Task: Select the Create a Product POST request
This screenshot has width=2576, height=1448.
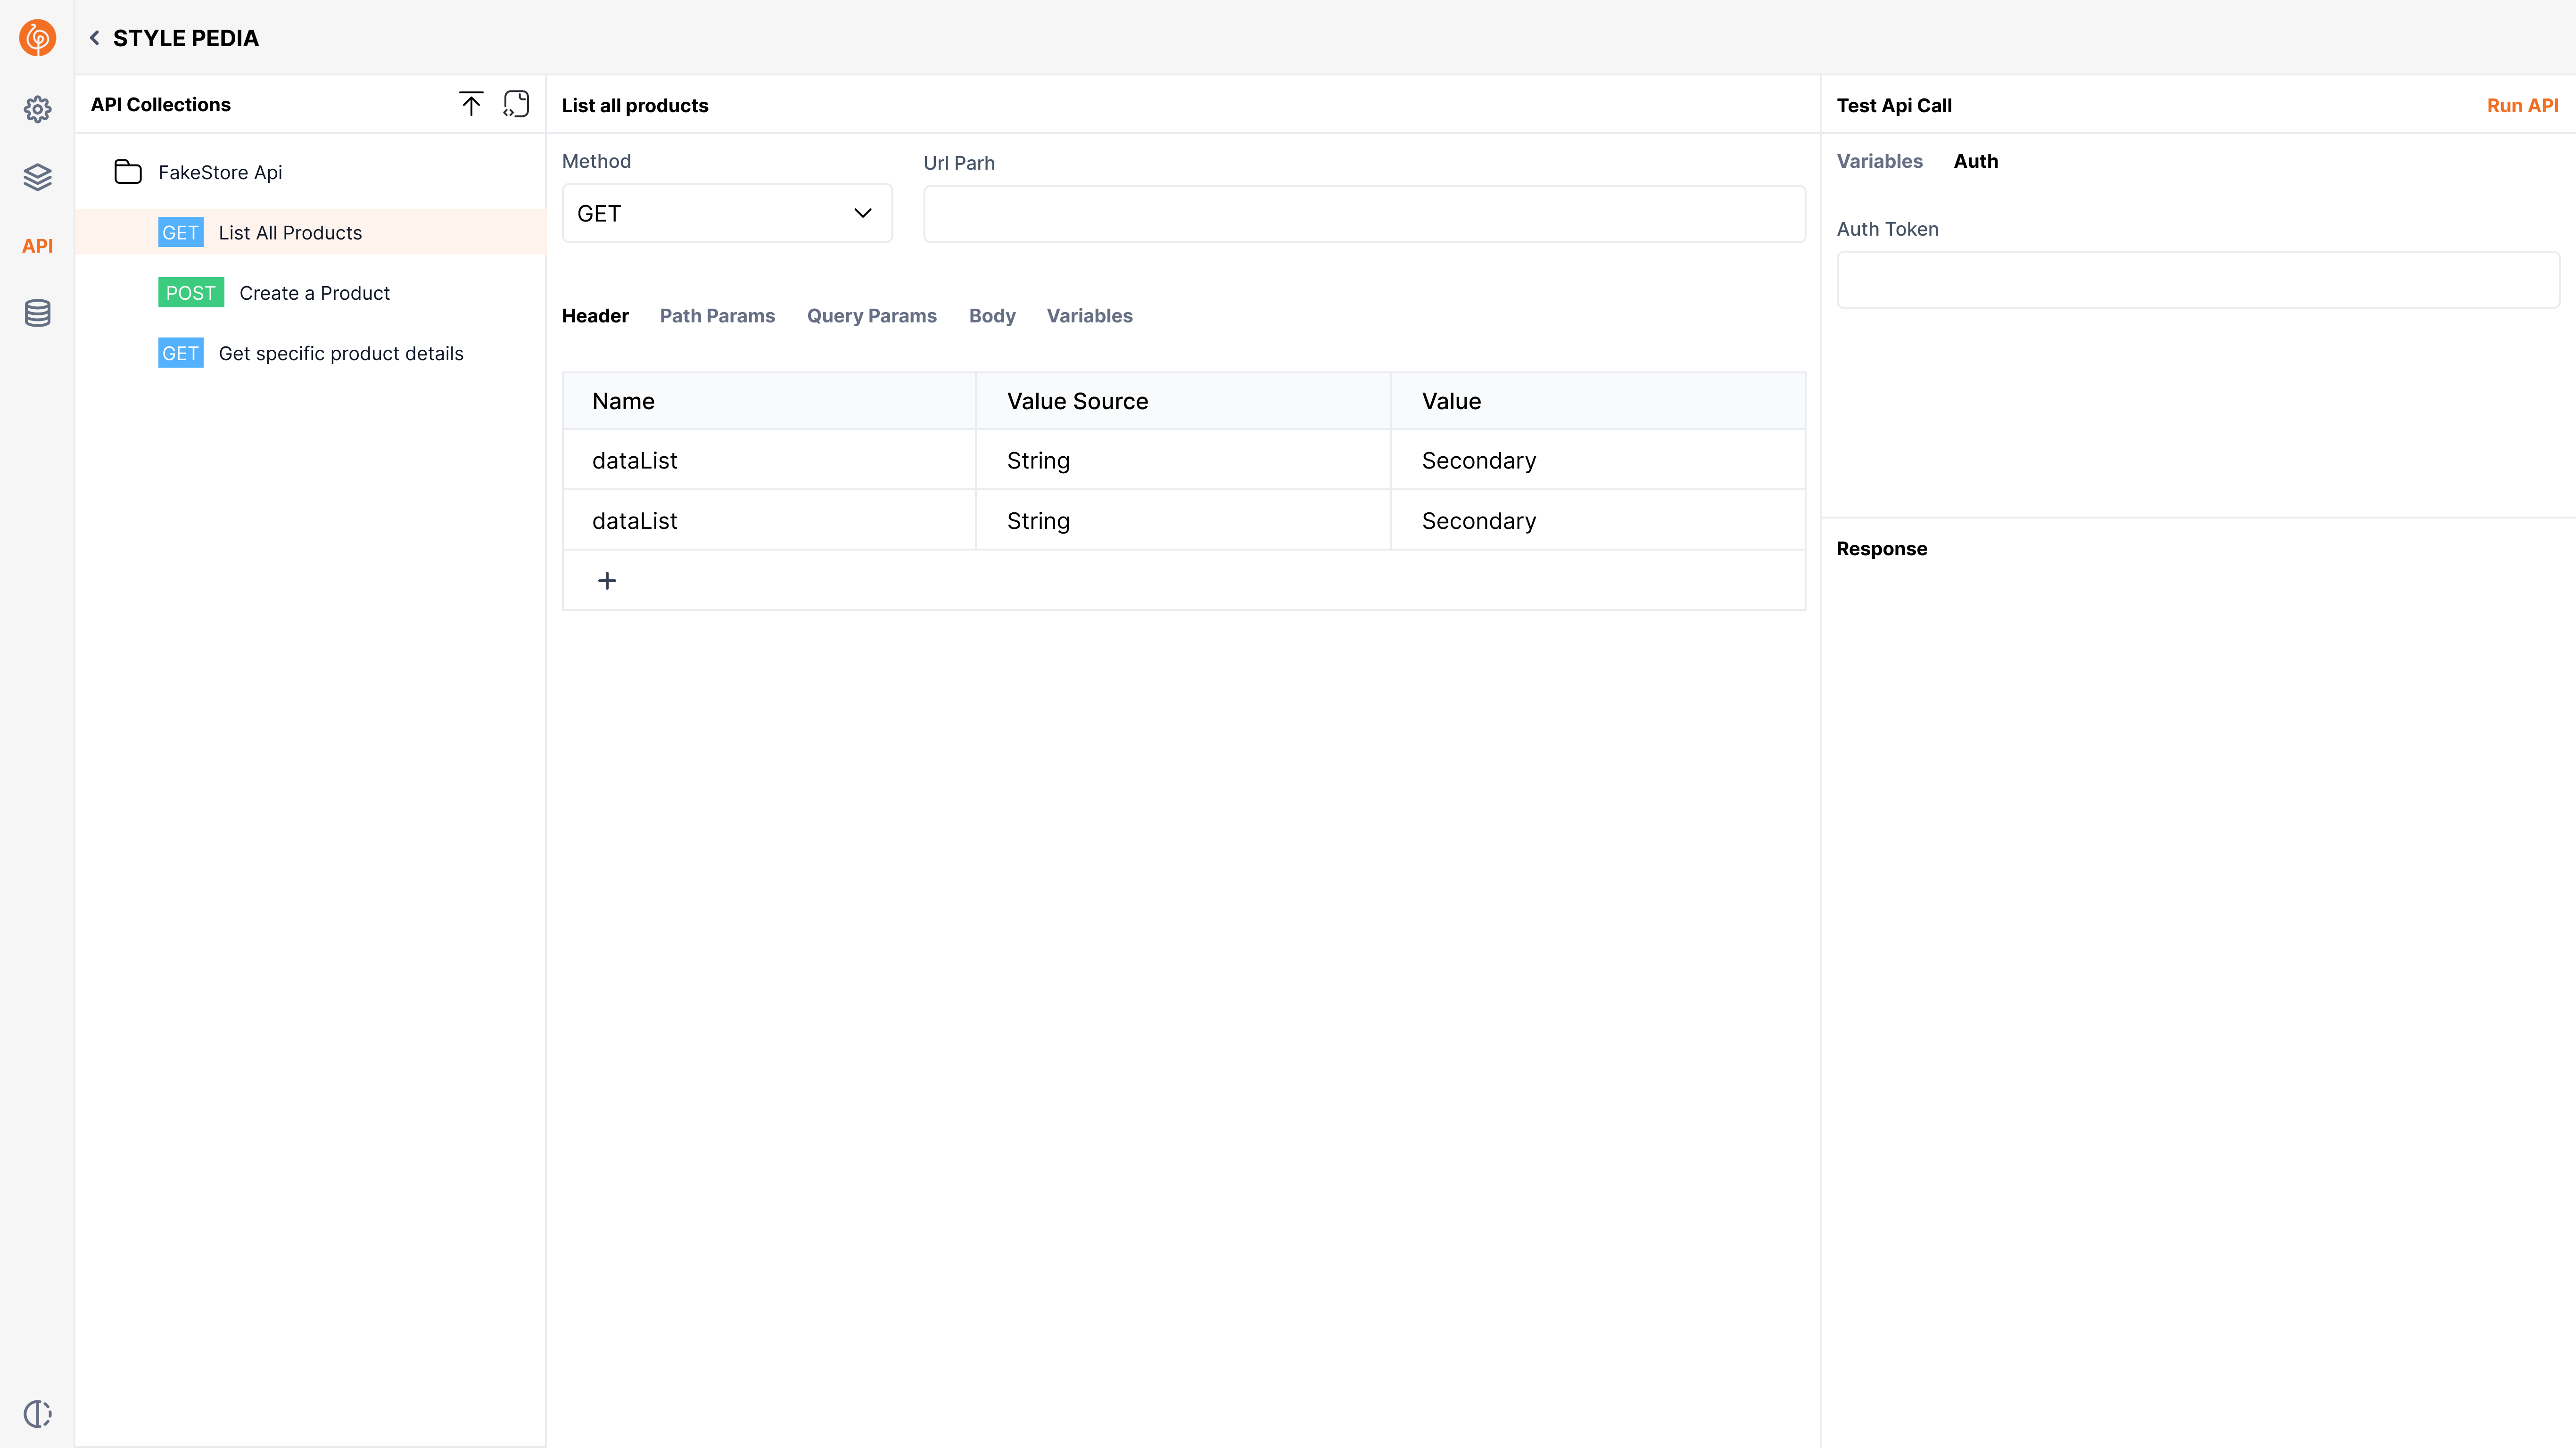Action: 314,293
